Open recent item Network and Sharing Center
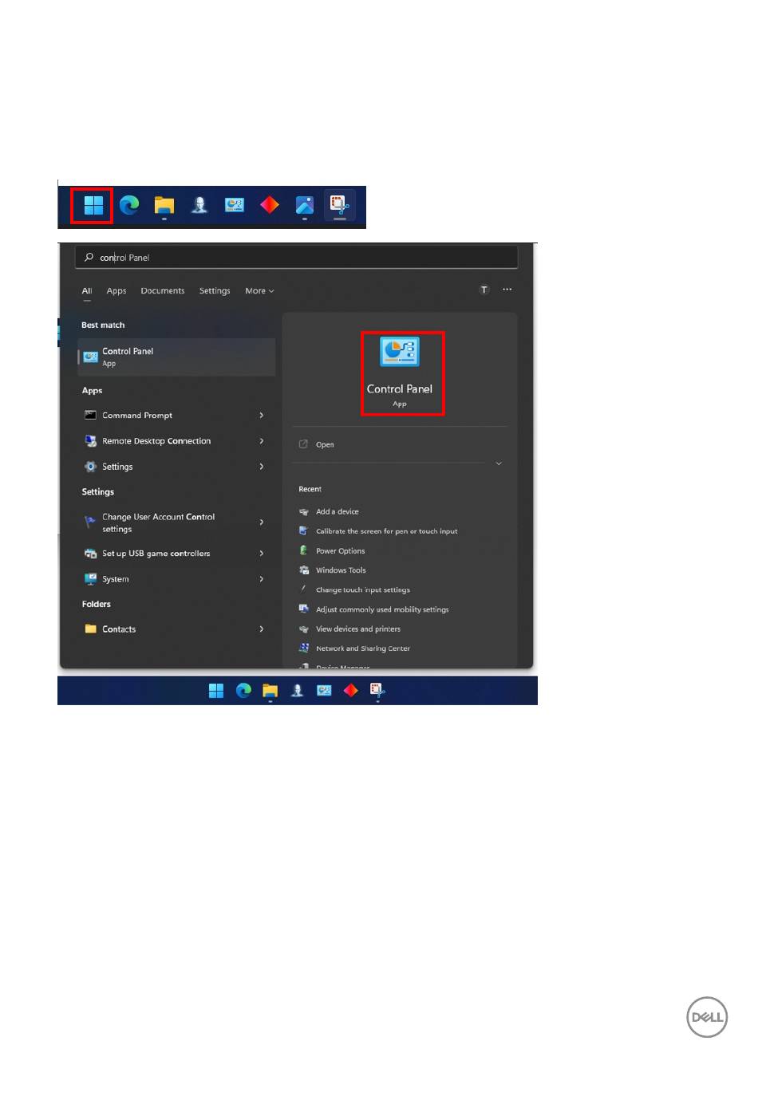The width and height of the screenshot is (758, 1096). click(363, 649)
